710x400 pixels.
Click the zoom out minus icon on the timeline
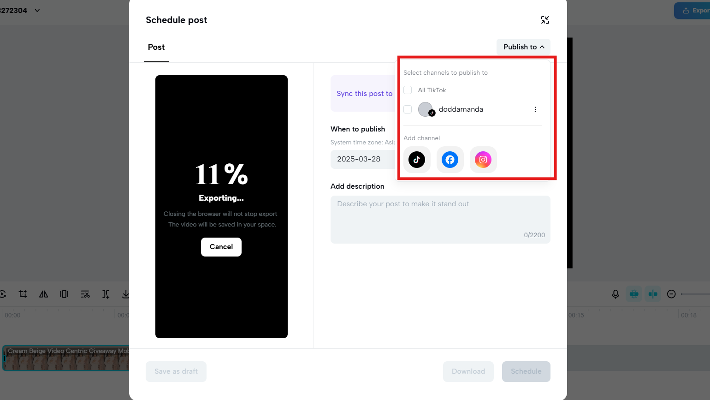[x=671, y=294]
